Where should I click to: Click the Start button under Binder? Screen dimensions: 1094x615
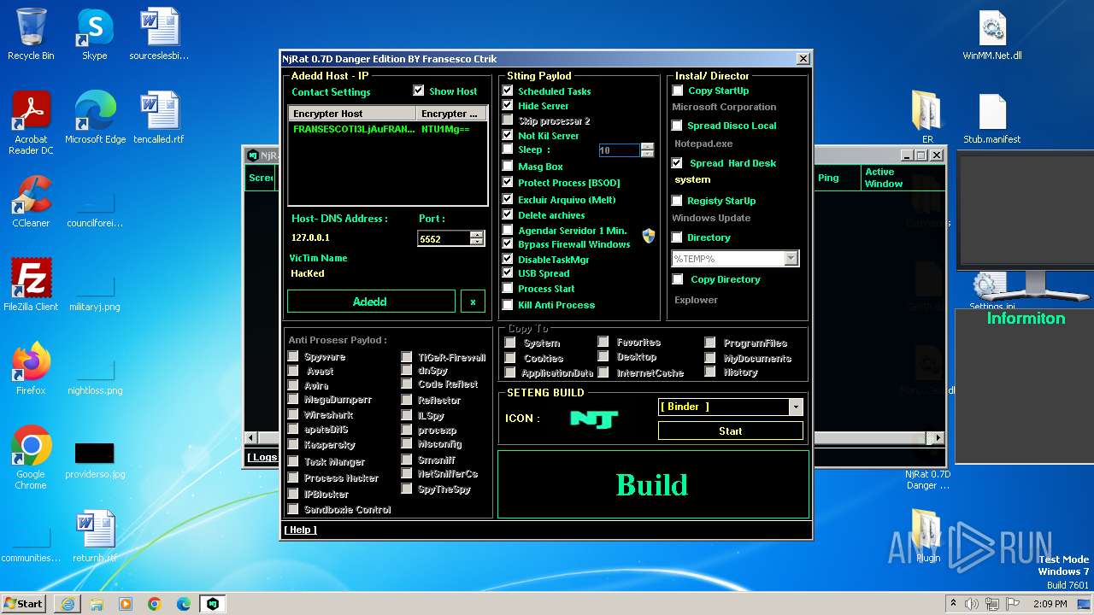tap(730, 431)
